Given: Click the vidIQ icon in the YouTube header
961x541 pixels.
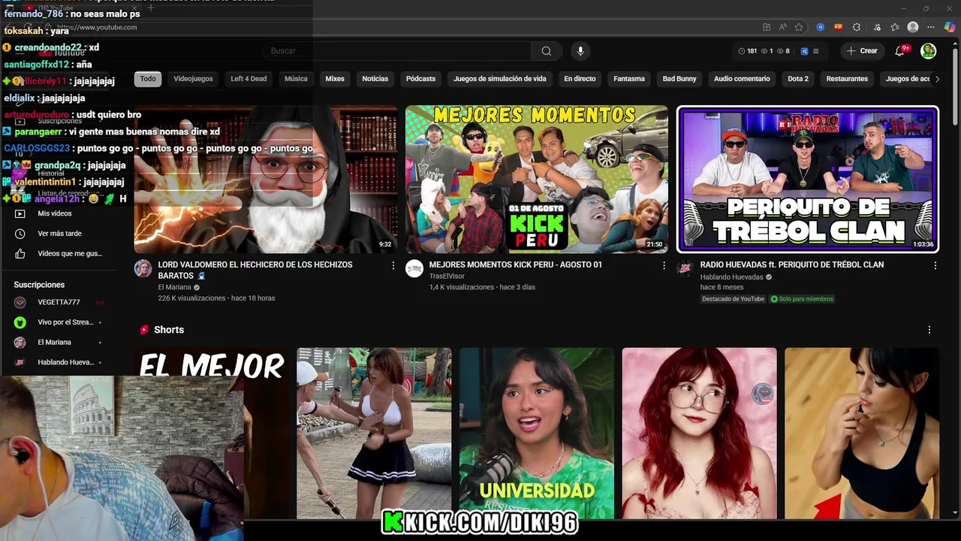Looking at the screenshot, I should point(804,51).
